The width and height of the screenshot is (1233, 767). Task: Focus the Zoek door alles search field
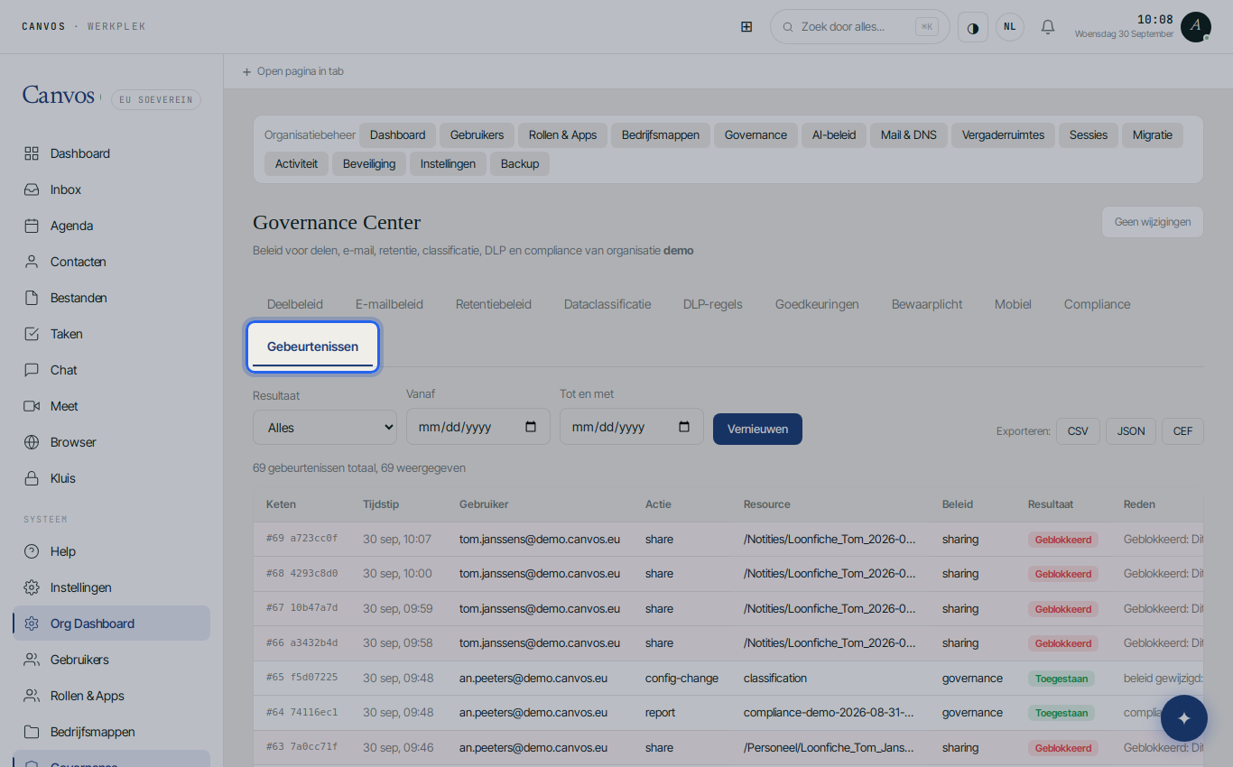tap(859, 27)
